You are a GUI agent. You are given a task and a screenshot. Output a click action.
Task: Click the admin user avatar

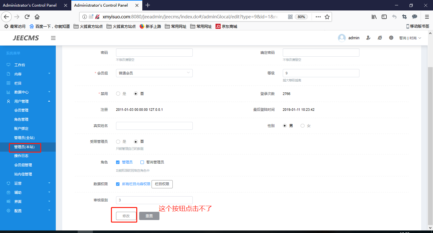[x=342, y=38]
